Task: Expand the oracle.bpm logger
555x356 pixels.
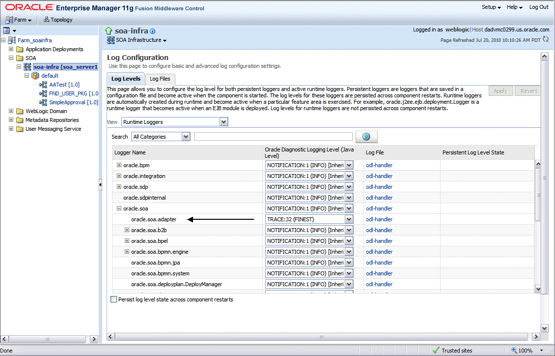Action: click(x=119, y=165)
